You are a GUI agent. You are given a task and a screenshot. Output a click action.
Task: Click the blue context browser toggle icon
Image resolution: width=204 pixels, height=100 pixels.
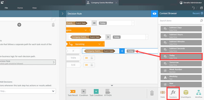(x=155, y=14)
